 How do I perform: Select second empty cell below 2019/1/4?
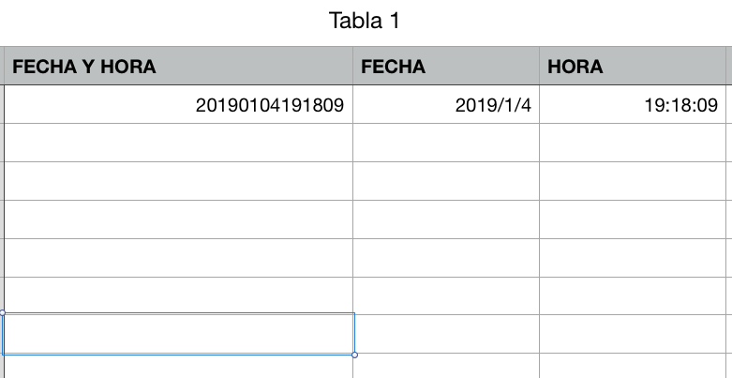click(x=445, y=181)
